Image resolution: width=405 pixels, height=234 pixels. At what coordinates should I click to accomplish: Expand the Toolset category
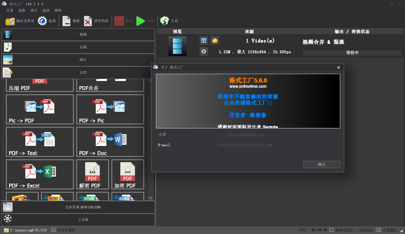point(78,220)
